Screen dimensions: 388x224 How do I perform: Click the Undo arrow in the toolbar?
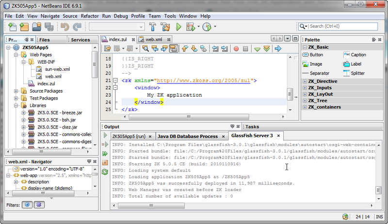[x=65, y=27]
